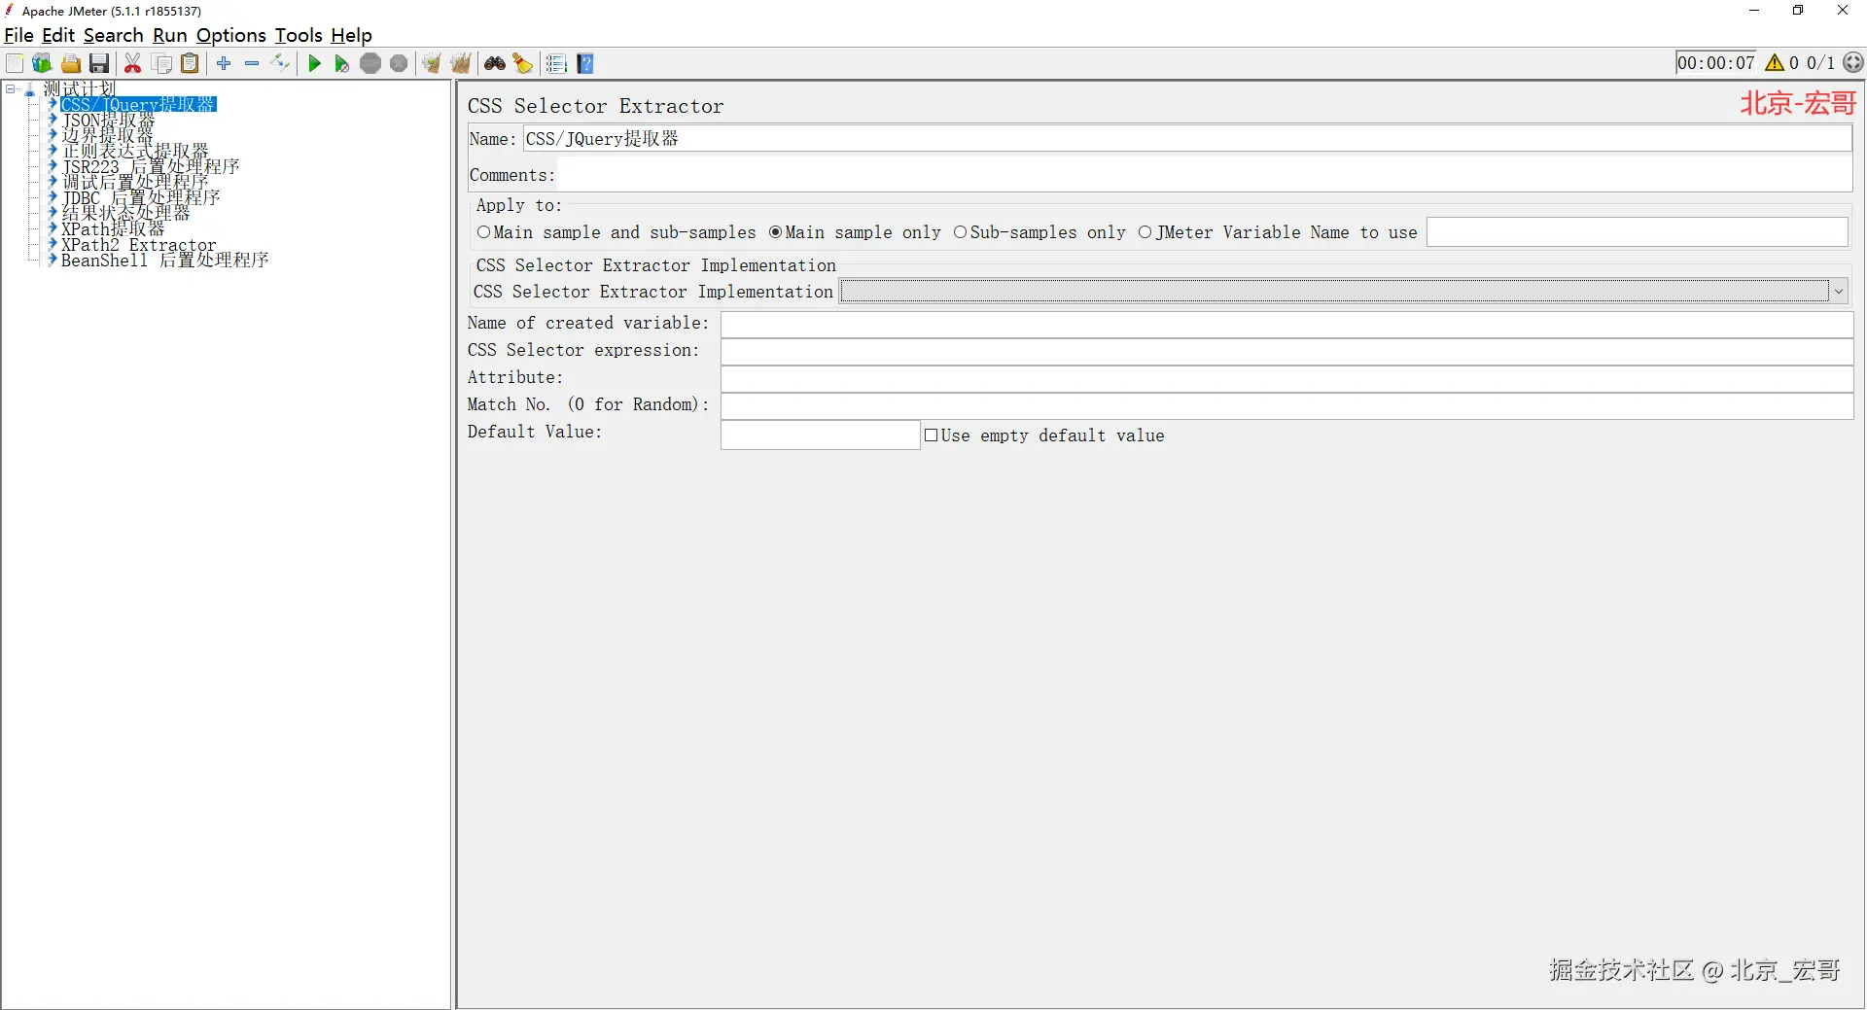
Task: Click the Comments input field
Action: [x=1205, y=175]
